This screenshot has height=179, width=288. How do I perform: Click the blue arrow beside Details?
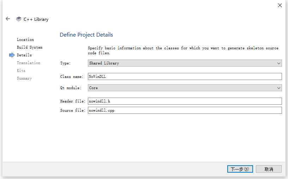12,55
